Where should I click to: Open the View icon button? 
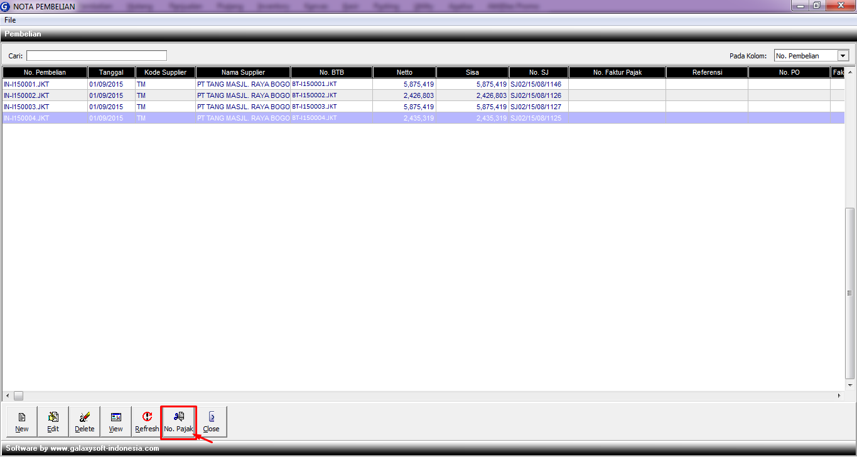pyautogui.click(x=116, y=421)
